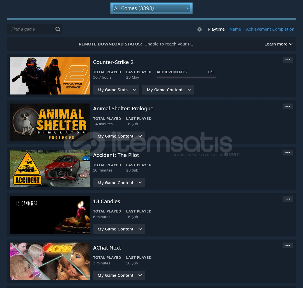Open the AChat Next title link
Image resolution: width=303 pixels, height=288 pixels.
click(107, 248)
